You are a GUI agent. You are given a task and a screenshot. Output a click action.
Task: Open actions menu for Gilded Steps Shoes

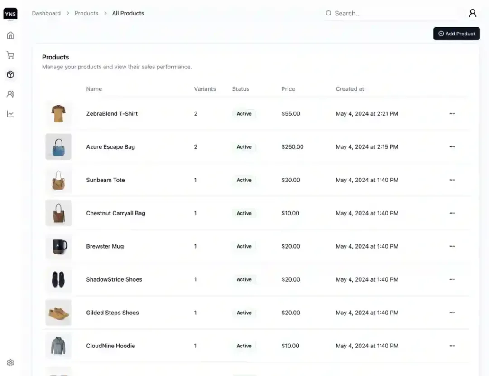pos(452,313)
